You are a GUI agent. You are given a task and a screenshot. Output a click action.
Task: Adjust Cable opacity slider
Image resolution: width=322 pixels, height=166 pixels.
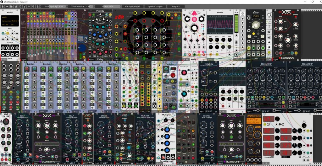tap(53, 6)
